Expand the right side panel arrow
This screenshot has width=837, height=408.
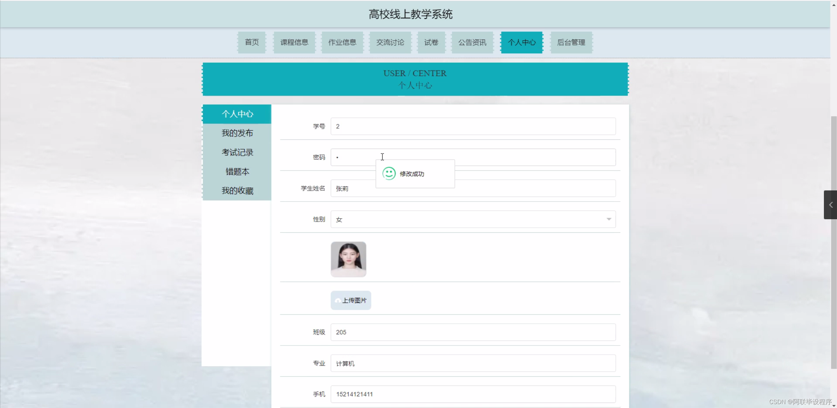830,205
